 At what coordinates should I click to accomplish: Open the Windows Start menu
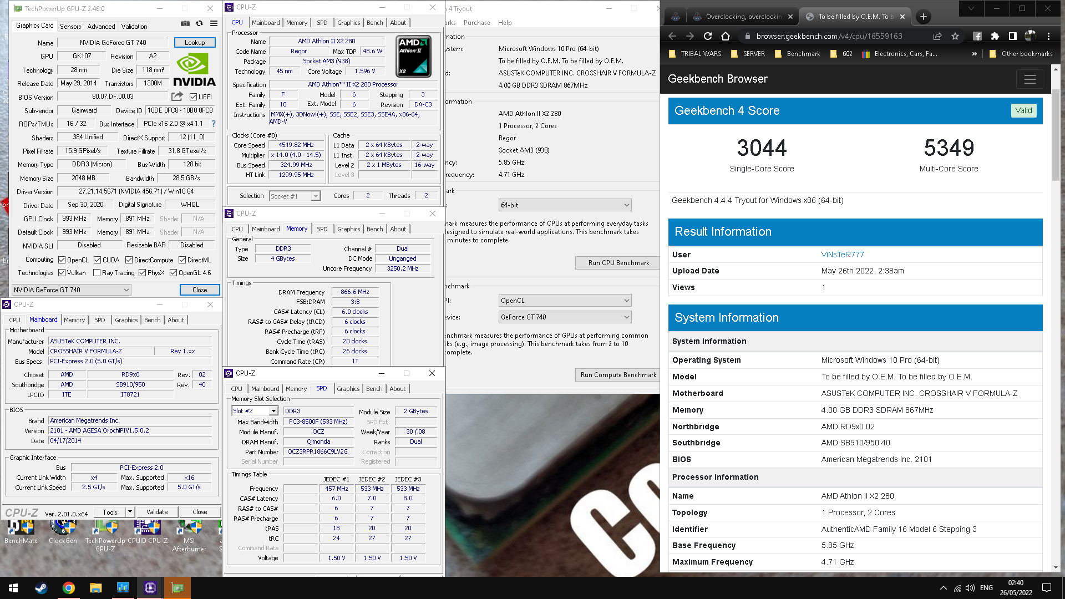pyautogui.click(x=13, y=588)
